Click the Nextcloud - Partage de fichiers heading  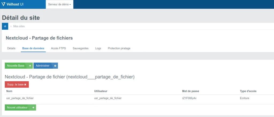point(39,38)
